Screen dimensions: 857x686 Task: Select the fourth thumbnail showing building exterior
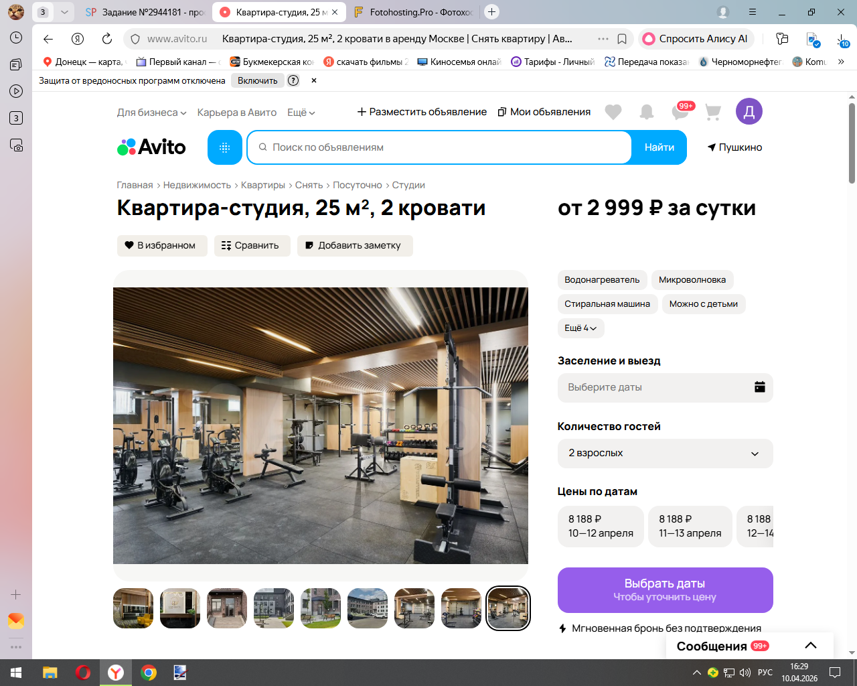274,608
